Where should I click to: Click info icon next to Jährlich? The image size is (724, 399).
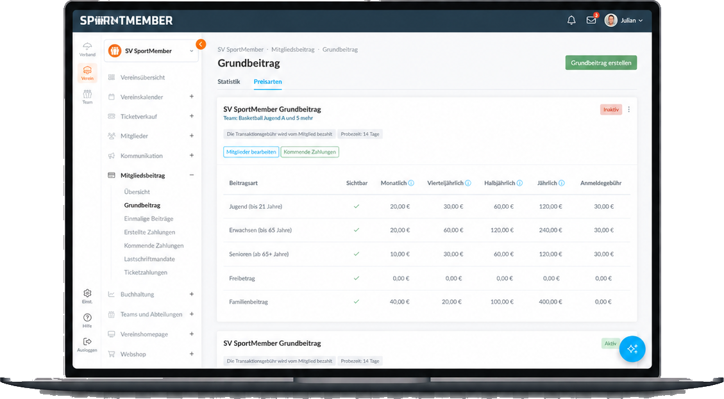[562, 183]
